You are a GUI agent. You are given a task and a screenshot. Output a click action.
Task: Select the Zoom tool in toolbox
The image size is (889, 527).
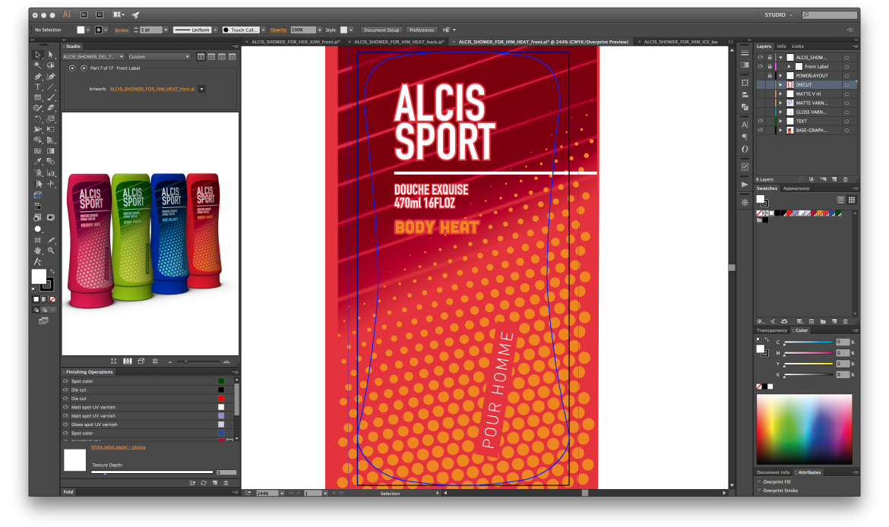pos(50,251)
